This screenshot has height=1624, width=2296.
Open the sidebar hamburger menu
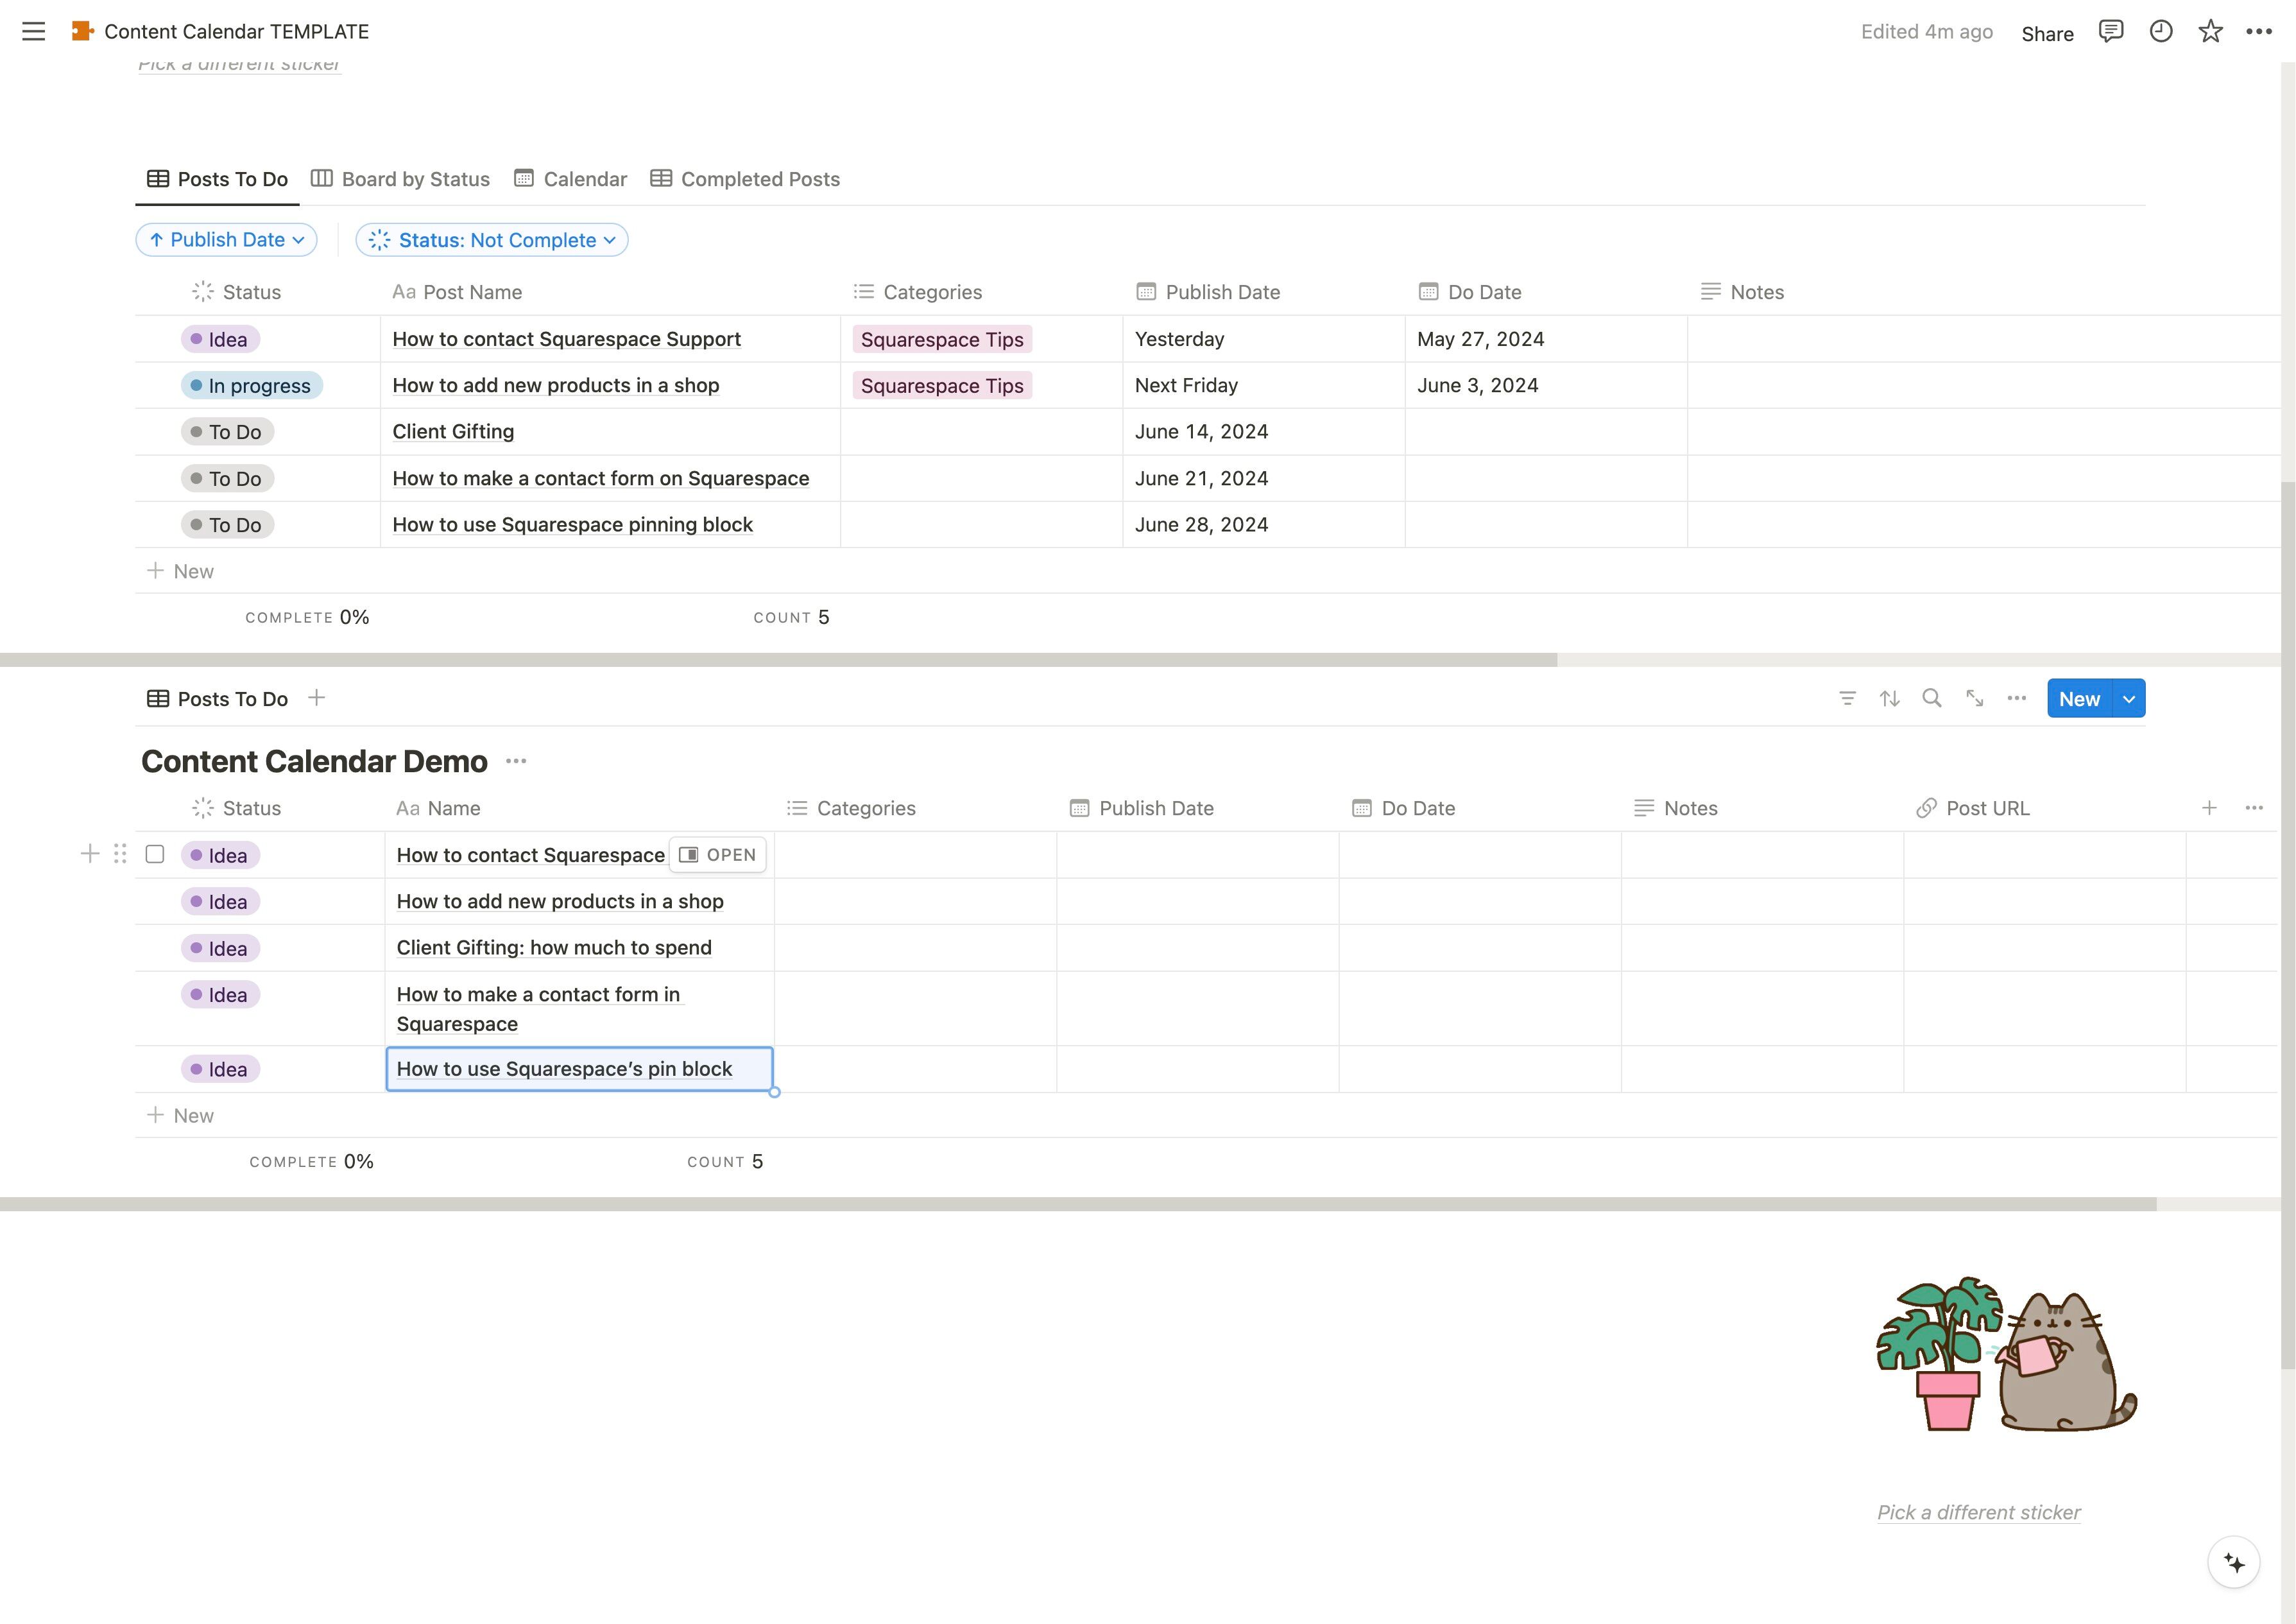click(33, 31)
